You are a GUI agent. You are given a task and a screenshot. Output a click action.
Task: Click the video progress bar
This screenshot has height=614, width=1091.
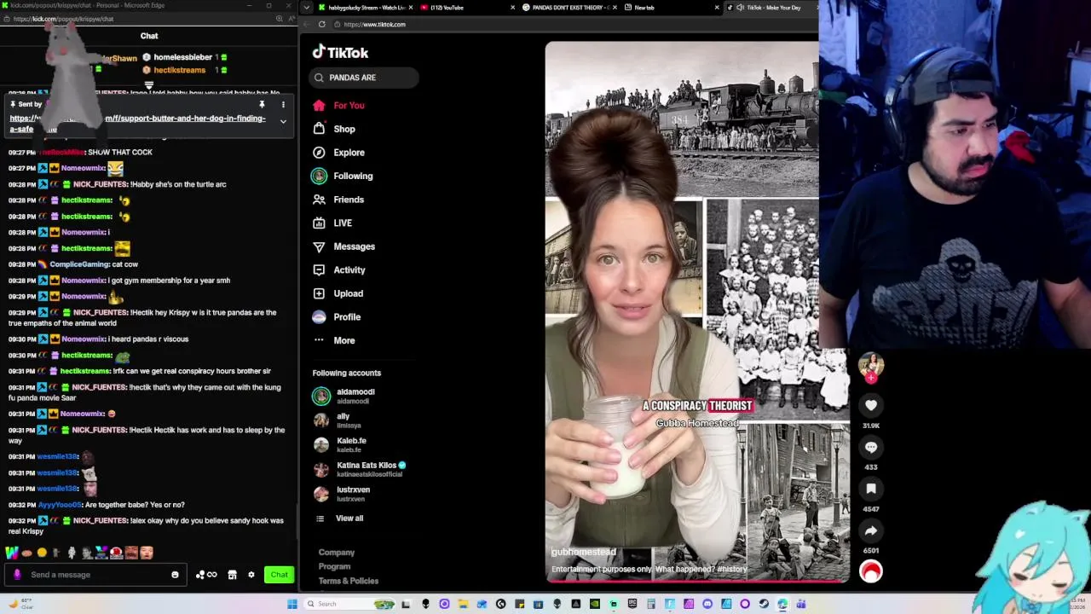pyautogui.click(x=697, y=582)
